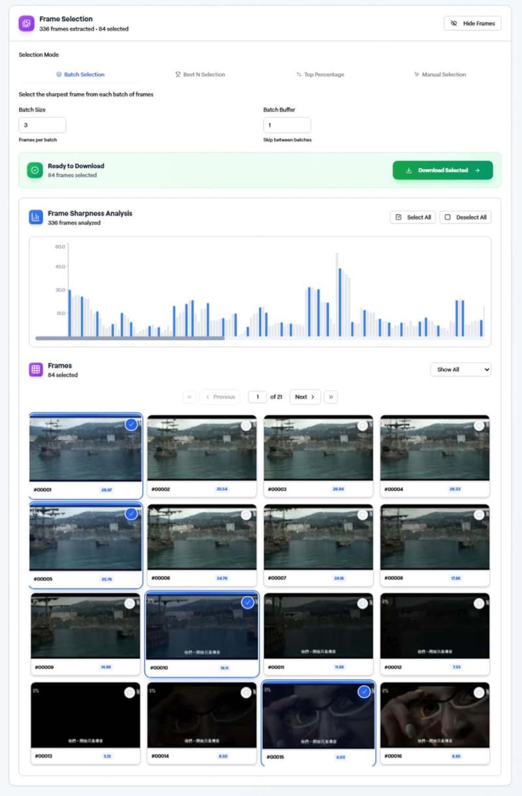The width and height of the screenshot is (522, 796).
Task: Click the green Ready to Download checkmark icon
Action: coord(35,170)
